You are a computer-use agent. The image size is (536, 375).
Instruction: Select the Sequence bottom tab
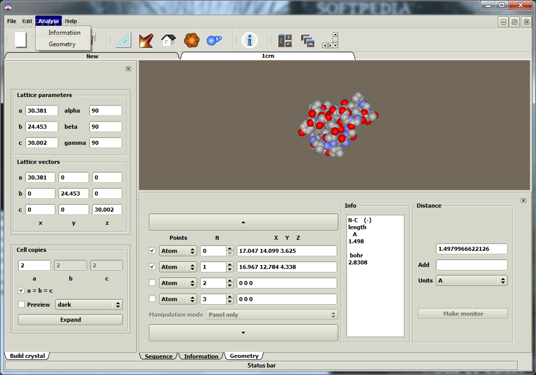pos(159,356)
